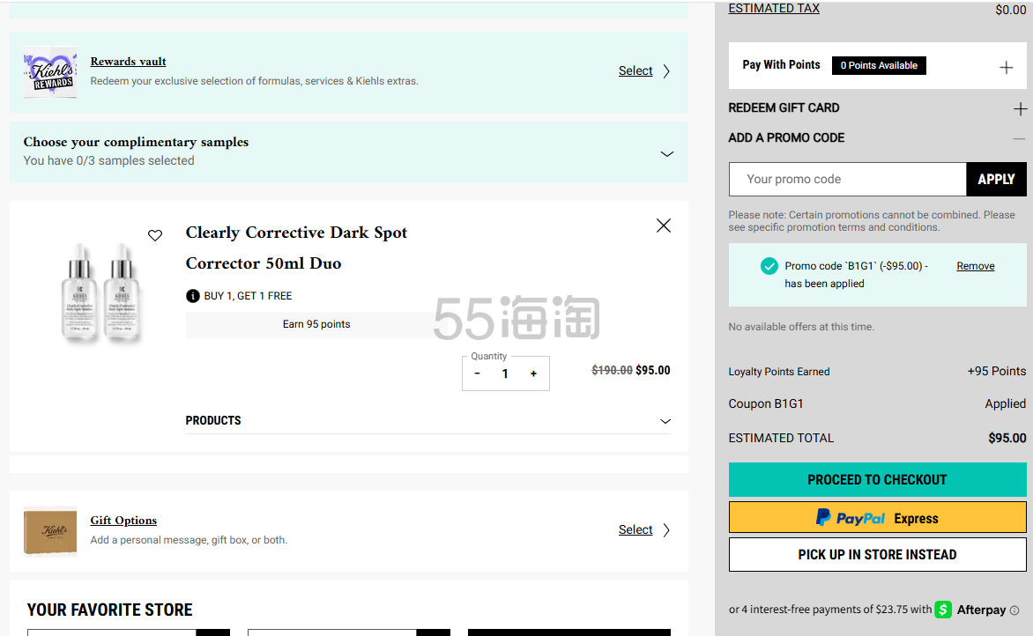Decrease quantity with the minus button
Screen dimensions: 1033x636
pos(477,373)
